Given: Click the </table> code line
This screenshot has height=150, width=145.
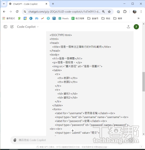Looking at the screenshot, I should tap(57, 106).
